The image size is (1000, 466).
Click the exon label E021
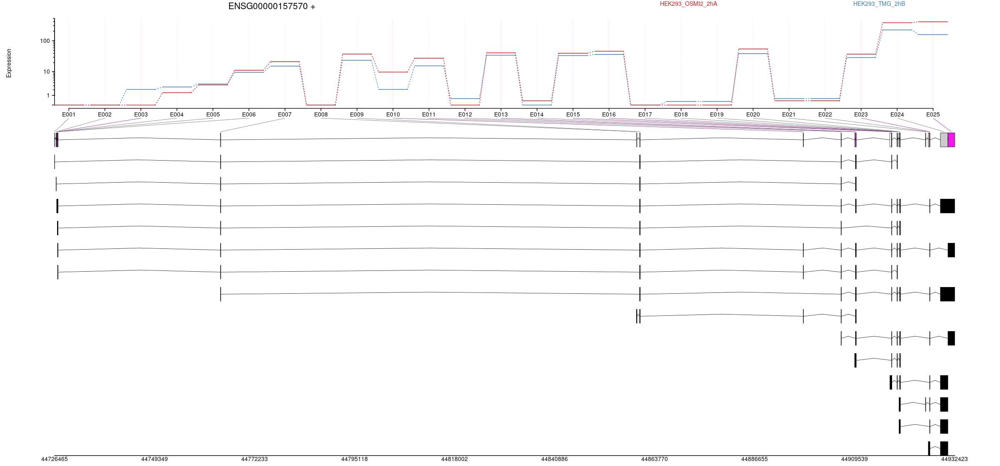pyautogui.click(x=789, y=114)
